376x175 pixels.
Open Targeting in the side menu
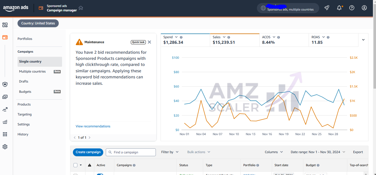pos(24,114)
